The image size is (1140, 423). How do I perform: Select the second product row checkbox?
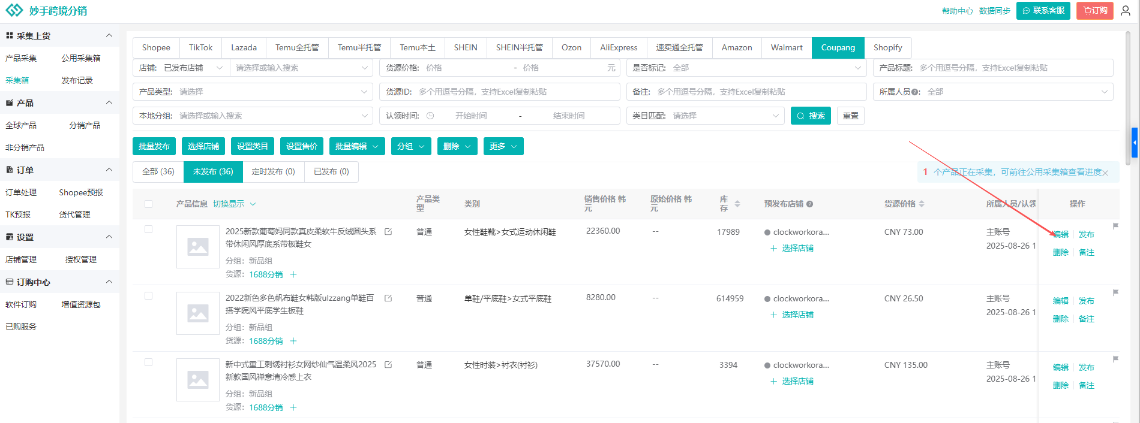(149, 296)
